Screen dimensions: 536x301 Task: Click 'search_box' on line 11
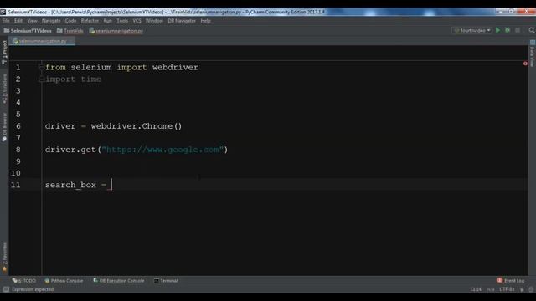70,185
